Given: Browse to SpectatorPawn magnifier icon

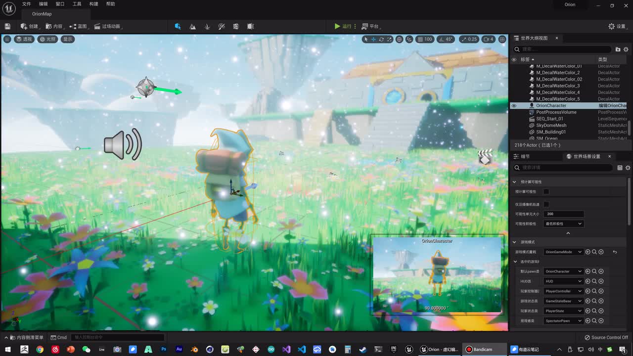Looking at the screenshot, I should [594, 321].
